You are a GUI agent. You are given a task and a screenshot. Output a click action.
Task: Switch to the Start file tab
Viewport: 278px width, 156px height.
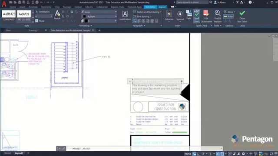pyautogui.click(x=8, y=30)
